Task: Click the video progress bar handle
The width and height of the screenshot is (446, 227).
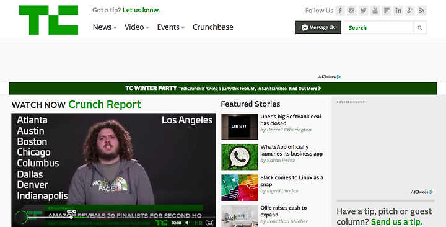Action: (71, 217)
